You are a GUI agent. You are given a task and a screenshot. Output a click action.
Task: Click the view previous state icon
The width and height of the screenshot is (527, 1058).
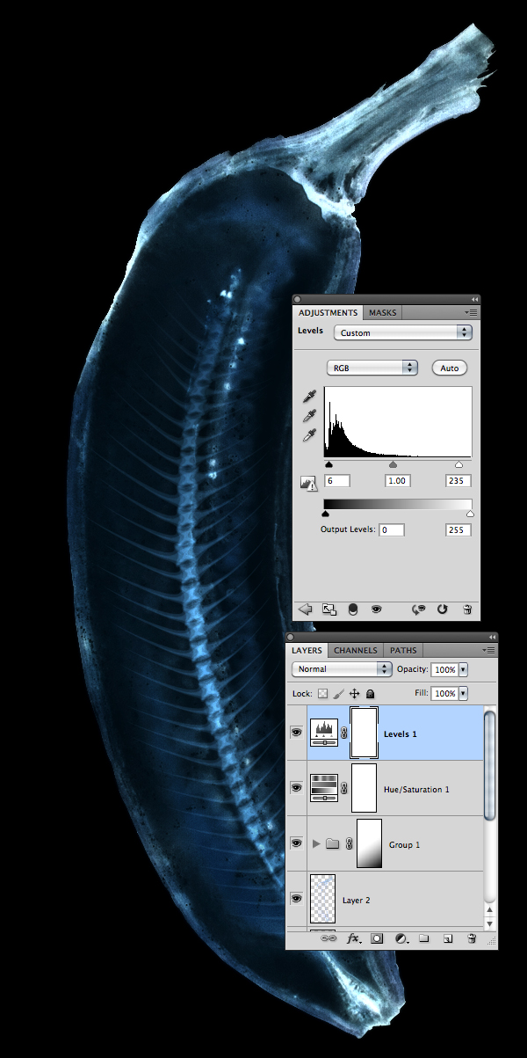(420, 609)
